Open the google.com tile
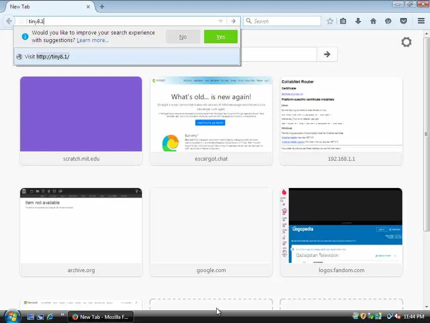 (211, 232)
